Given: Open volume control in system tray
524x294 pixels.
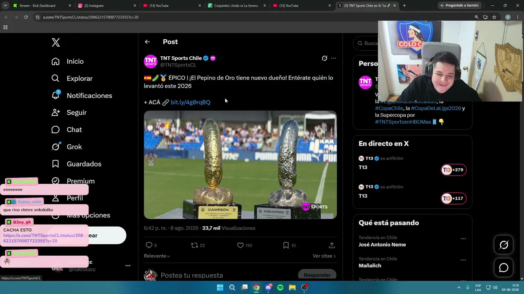Looking at the screenshot, I should [x=495, y=287].
